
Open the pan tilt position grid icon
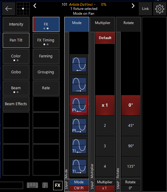(23, 9)
